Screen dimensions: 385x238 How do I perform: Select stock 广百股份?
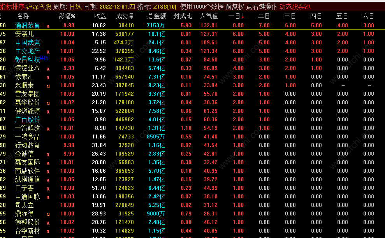pos(27,119)
